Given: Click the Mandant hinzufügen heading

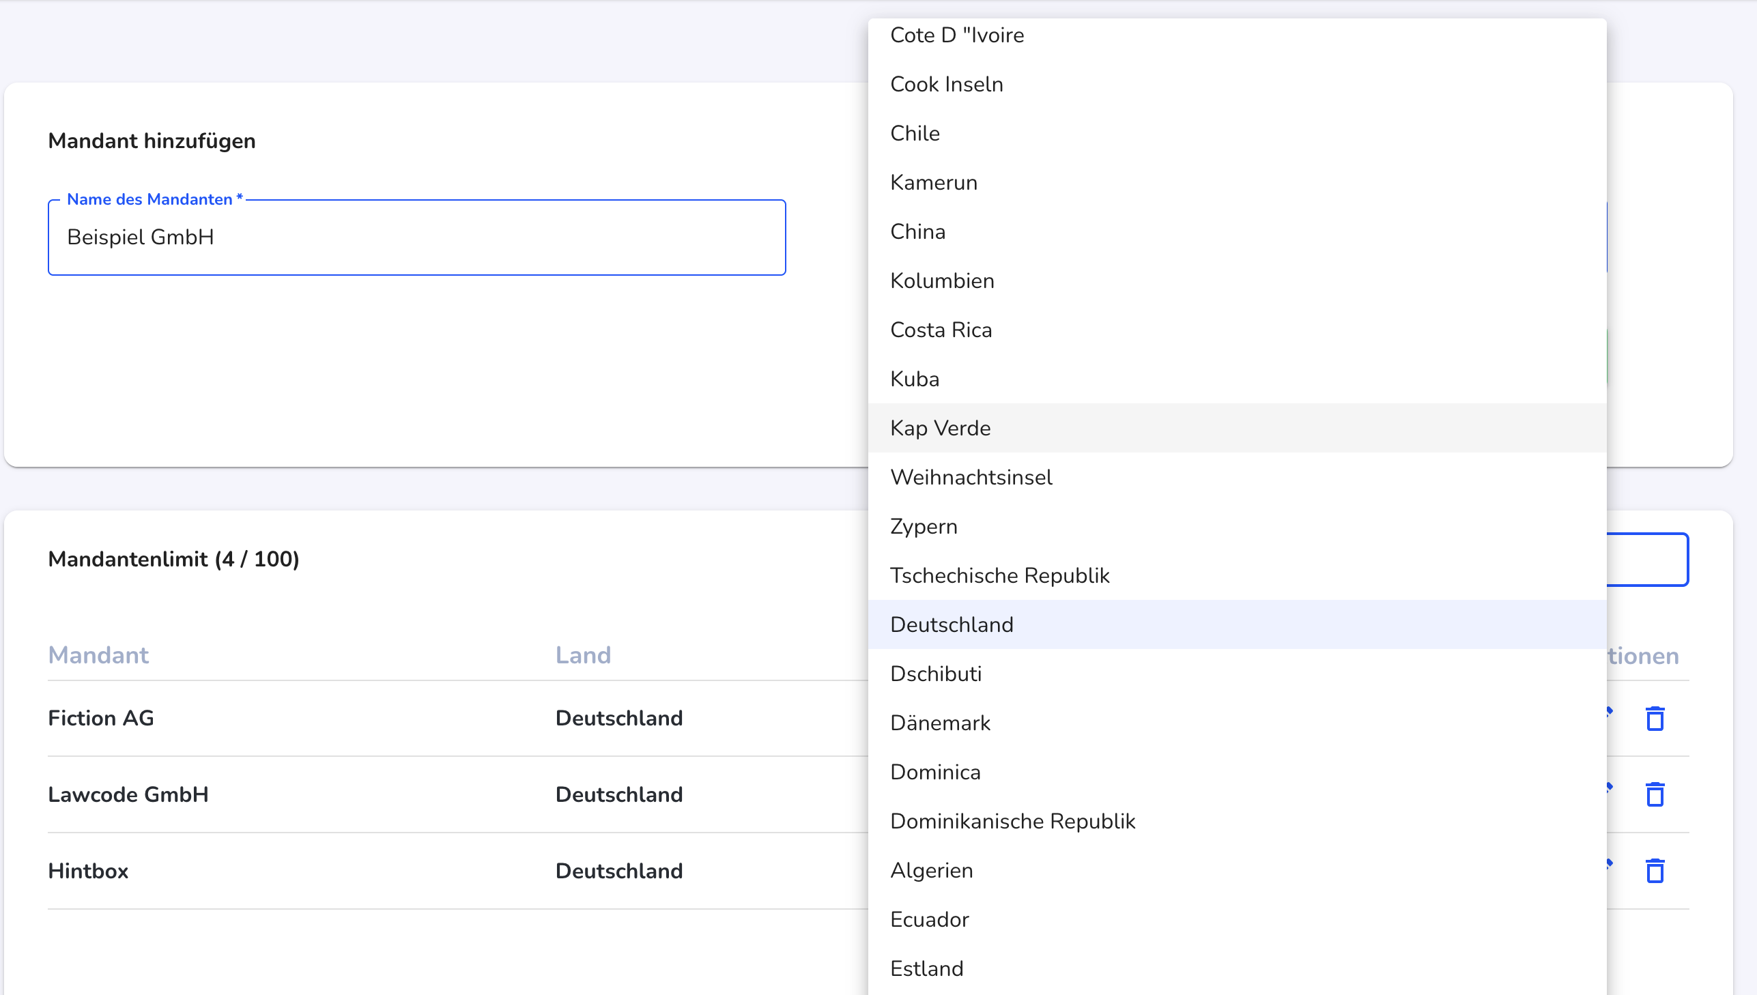Looking at the screenshot, I should click(152, 141).
